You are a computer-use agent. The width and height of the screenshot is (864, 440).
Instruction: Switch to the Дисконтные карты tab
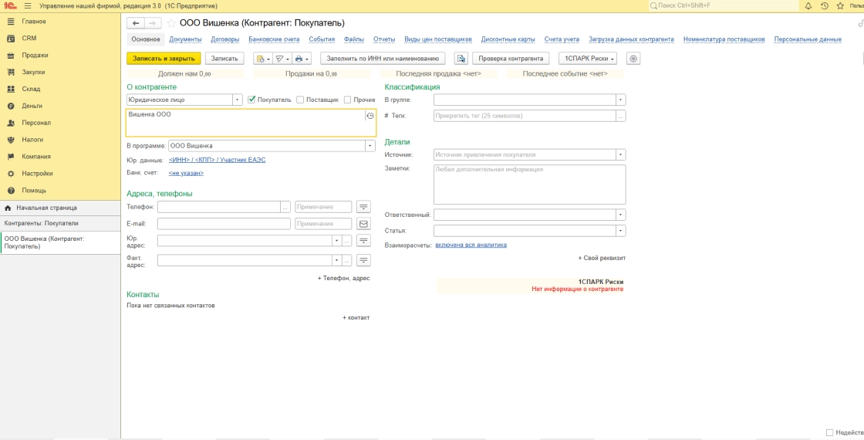click(x=508, y=39)
